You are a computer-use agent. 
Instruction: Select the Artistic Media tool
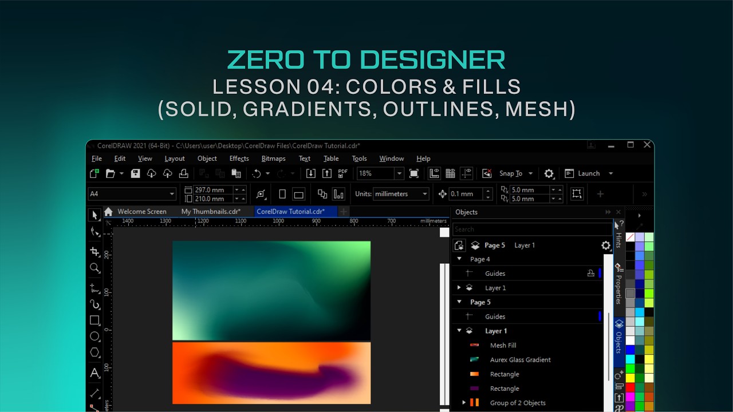[x=95, y=304]
